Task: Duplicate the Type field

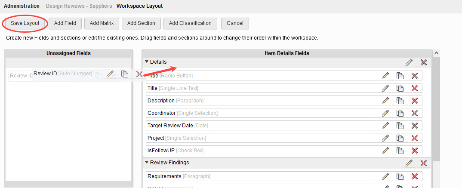Action: (x=400, y=76)
